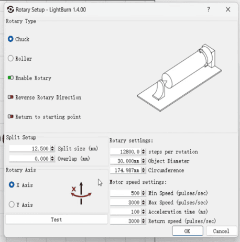
Task: Click the LightBurn logo in the title bar
Action: (10, 9)
